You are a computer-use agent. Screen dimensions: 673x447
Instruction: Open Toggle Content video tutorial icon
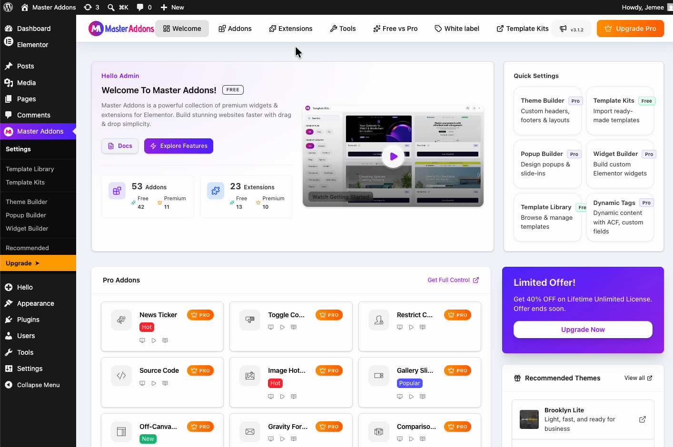coord(282,327)
